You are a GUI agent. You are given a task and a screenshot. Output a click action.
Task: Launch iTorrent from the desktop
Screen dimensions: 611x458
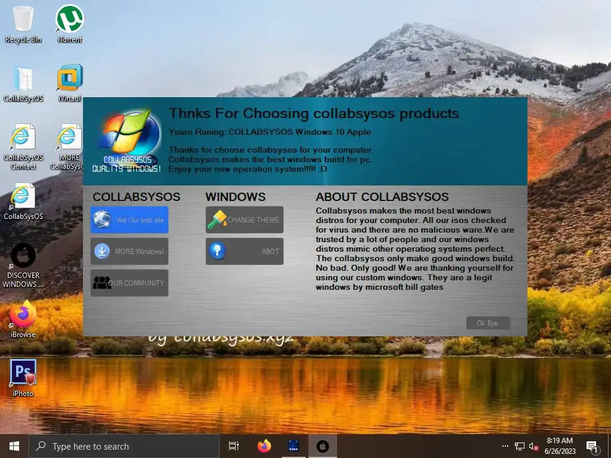click(x=70, y=24)
